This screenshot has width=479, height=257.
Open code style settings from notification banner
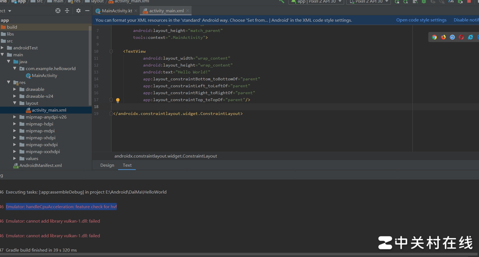pos(421,20)
